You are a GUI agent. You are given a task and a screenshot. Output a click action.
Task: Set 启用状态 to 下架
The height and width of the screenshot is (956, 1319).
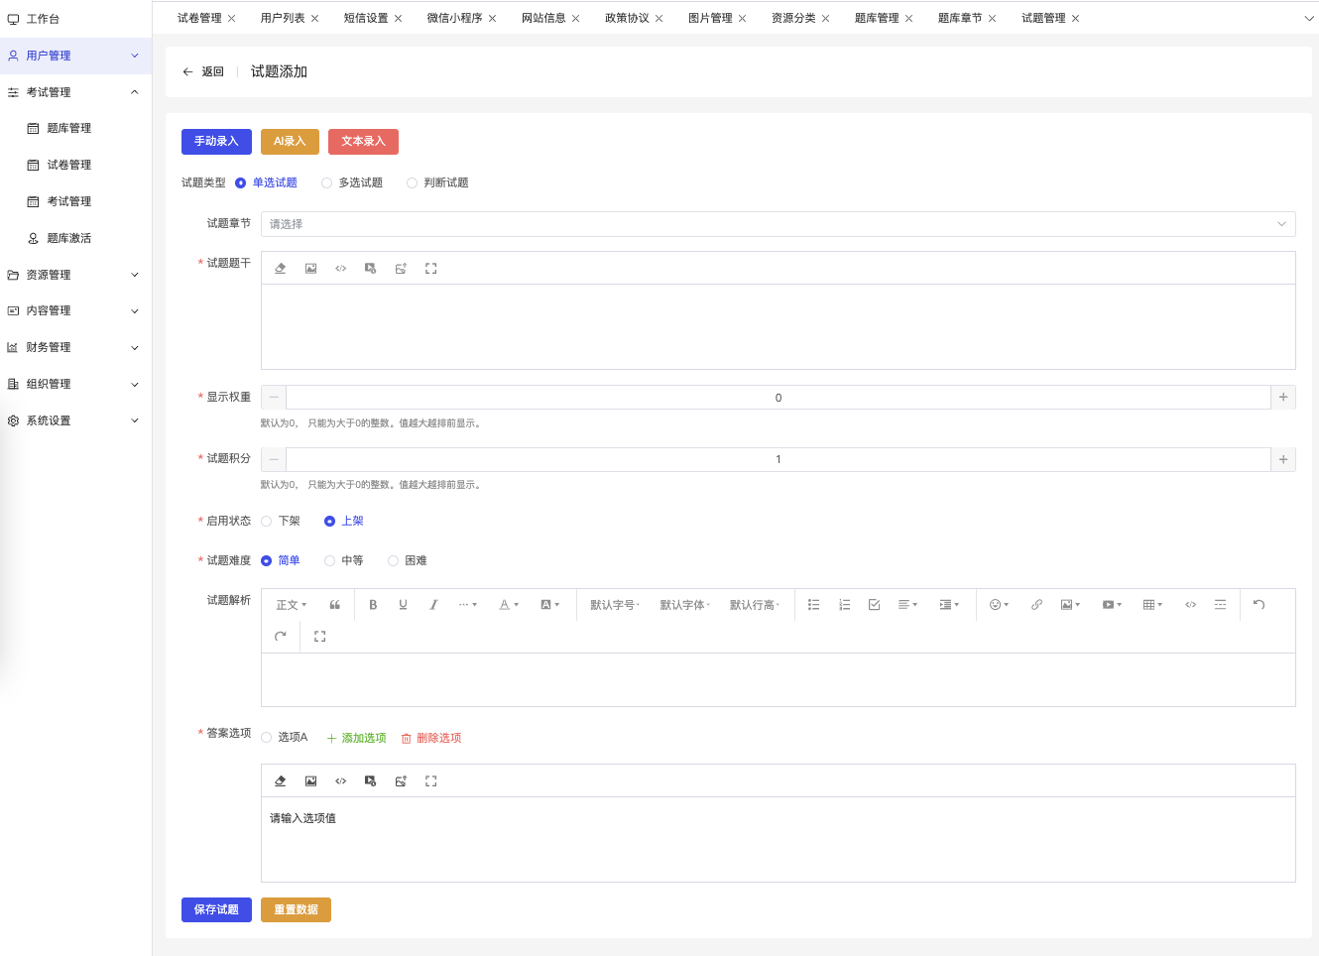(x=267, y=522)
